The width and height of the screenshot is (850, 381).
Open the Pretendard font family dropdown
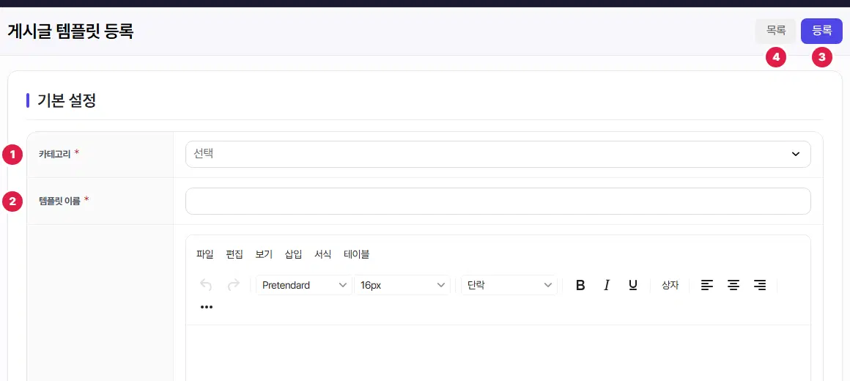click(x=304, y=285)
